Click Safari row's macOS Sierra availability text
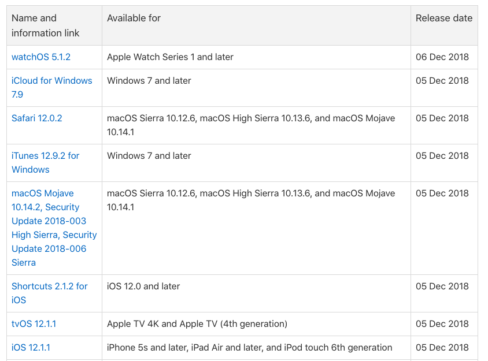Image resolution: width=488 pixels, height=361 pixels. 251,125
